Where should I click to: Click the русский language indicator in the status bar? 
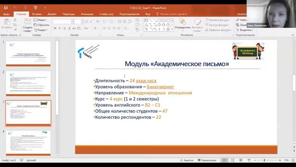click(x=31, y=160)
